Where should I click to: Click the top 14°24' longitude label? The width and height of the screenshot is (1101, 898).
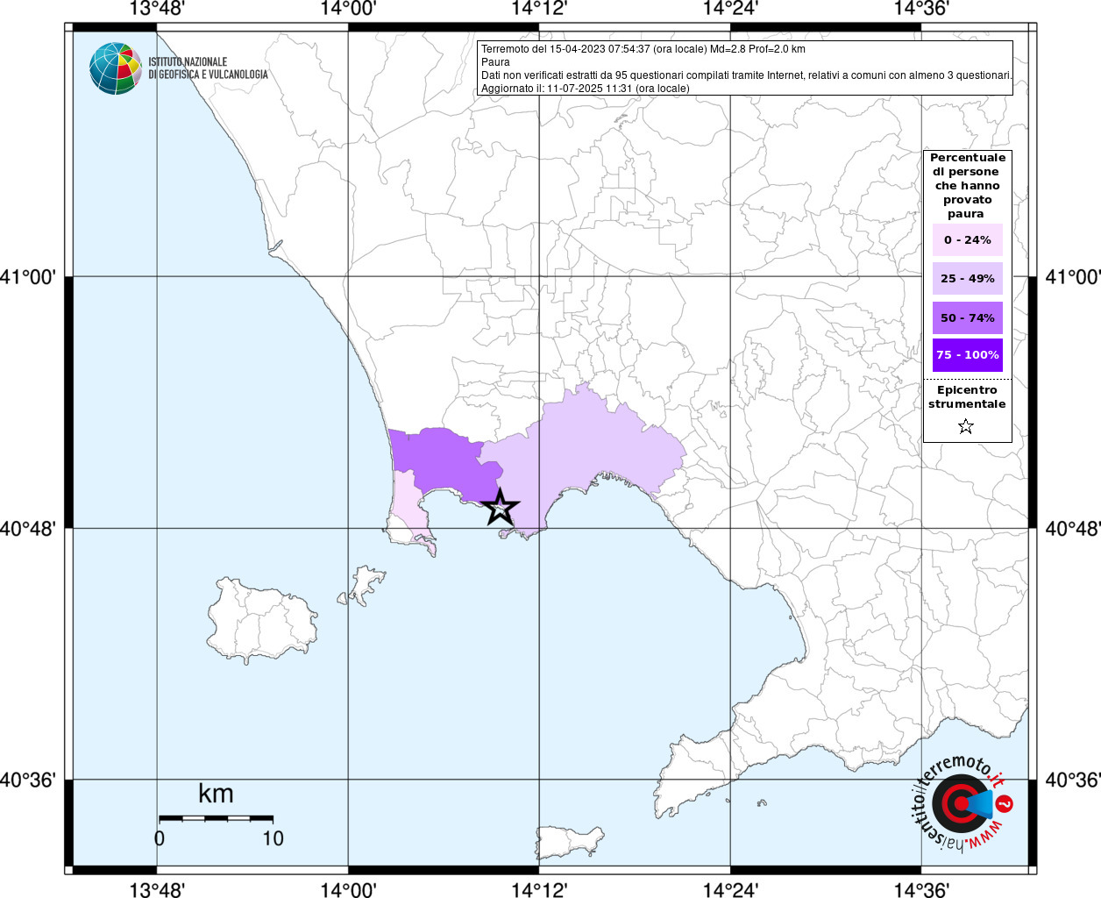(x=730, y=9)
